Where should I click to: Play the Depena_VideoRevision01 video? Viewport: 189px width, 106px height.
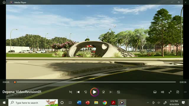click(94, 92)
